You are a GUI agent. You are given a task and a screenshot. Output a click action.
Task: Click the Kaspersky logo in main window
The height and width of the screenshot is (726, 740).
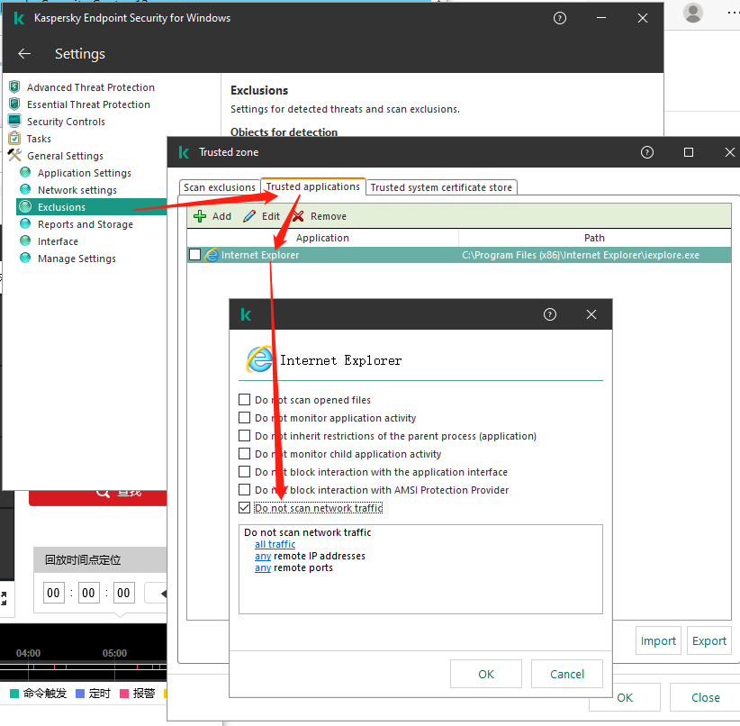point(19,18)
